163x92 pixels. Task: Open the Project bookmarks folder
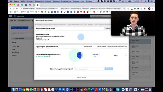point(31,12)
